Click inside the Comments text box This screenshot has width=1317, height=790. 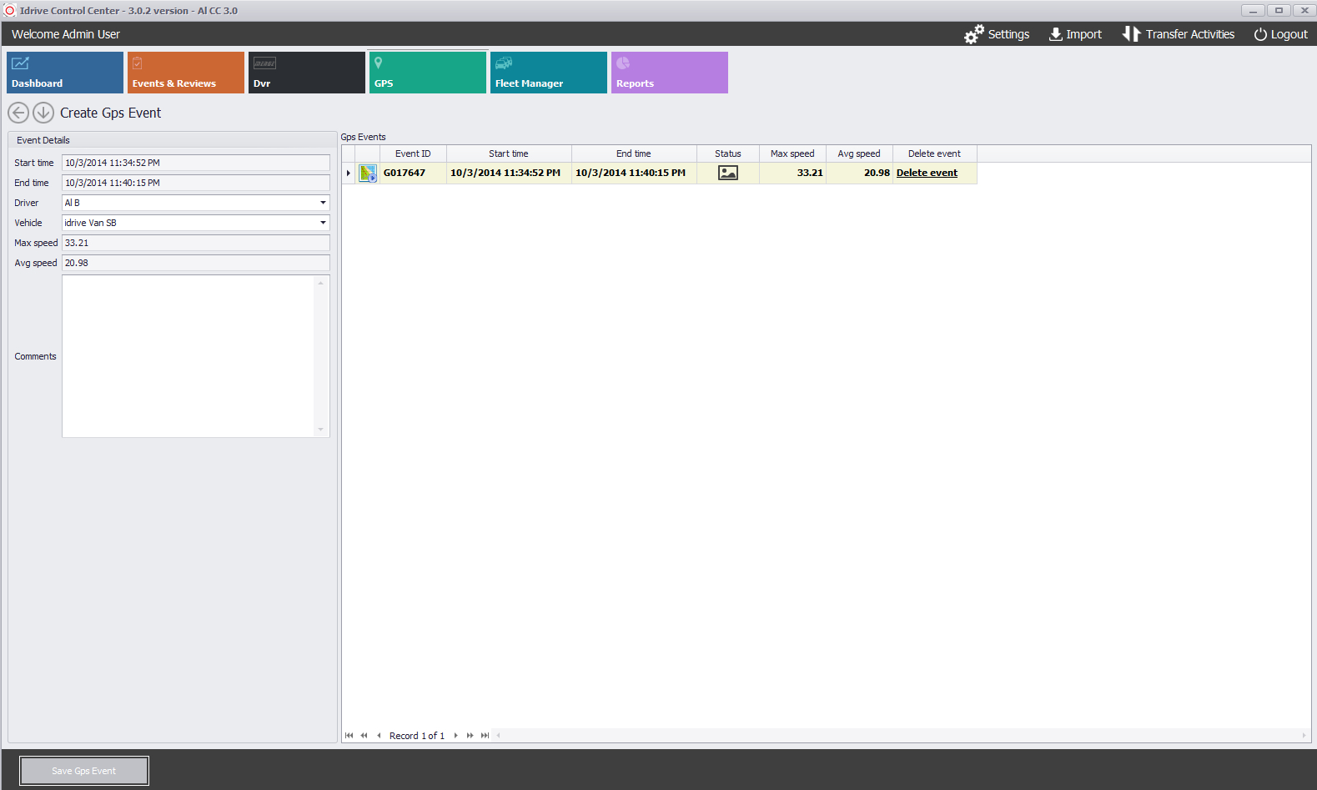188,356
